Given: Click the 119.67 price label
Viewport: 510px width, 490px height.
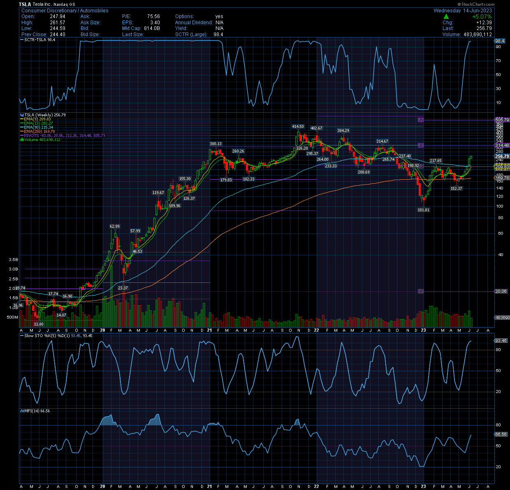Looking at the screenshot, I should point(158,193).
